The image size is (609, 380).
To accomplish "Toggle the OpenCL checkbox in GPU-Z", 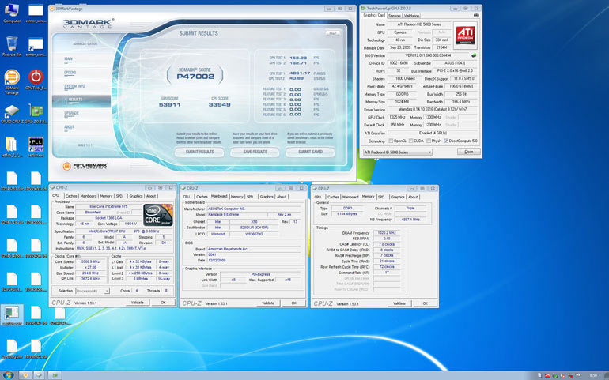I will (x=391, y=141).
